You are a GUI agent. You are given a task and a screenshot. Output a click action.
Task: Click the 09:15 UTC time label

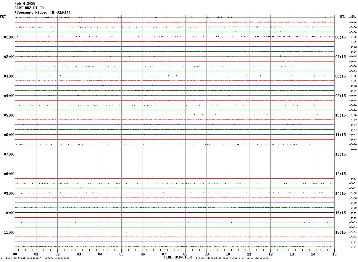point(341,96)
